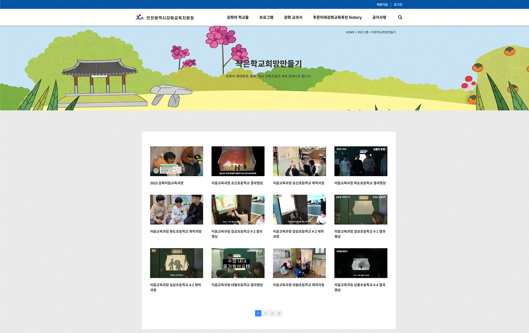Go to page 2
Viewport: 529px width, 333px height.
click(265, 313)
